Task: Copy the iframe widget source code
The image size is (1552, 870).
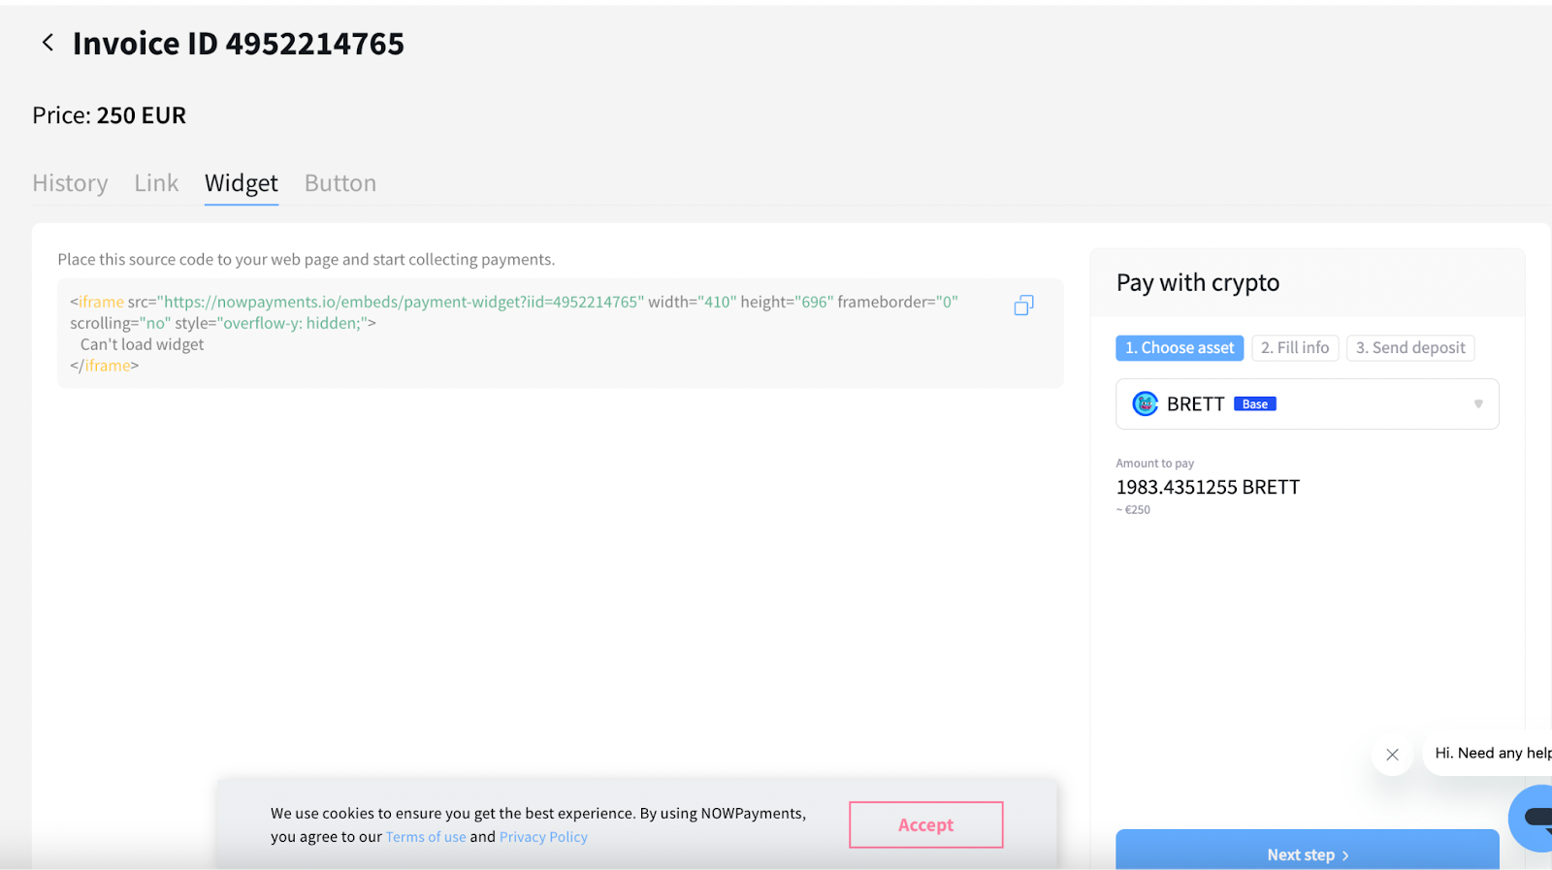Action: click(x=1023, y=306)
